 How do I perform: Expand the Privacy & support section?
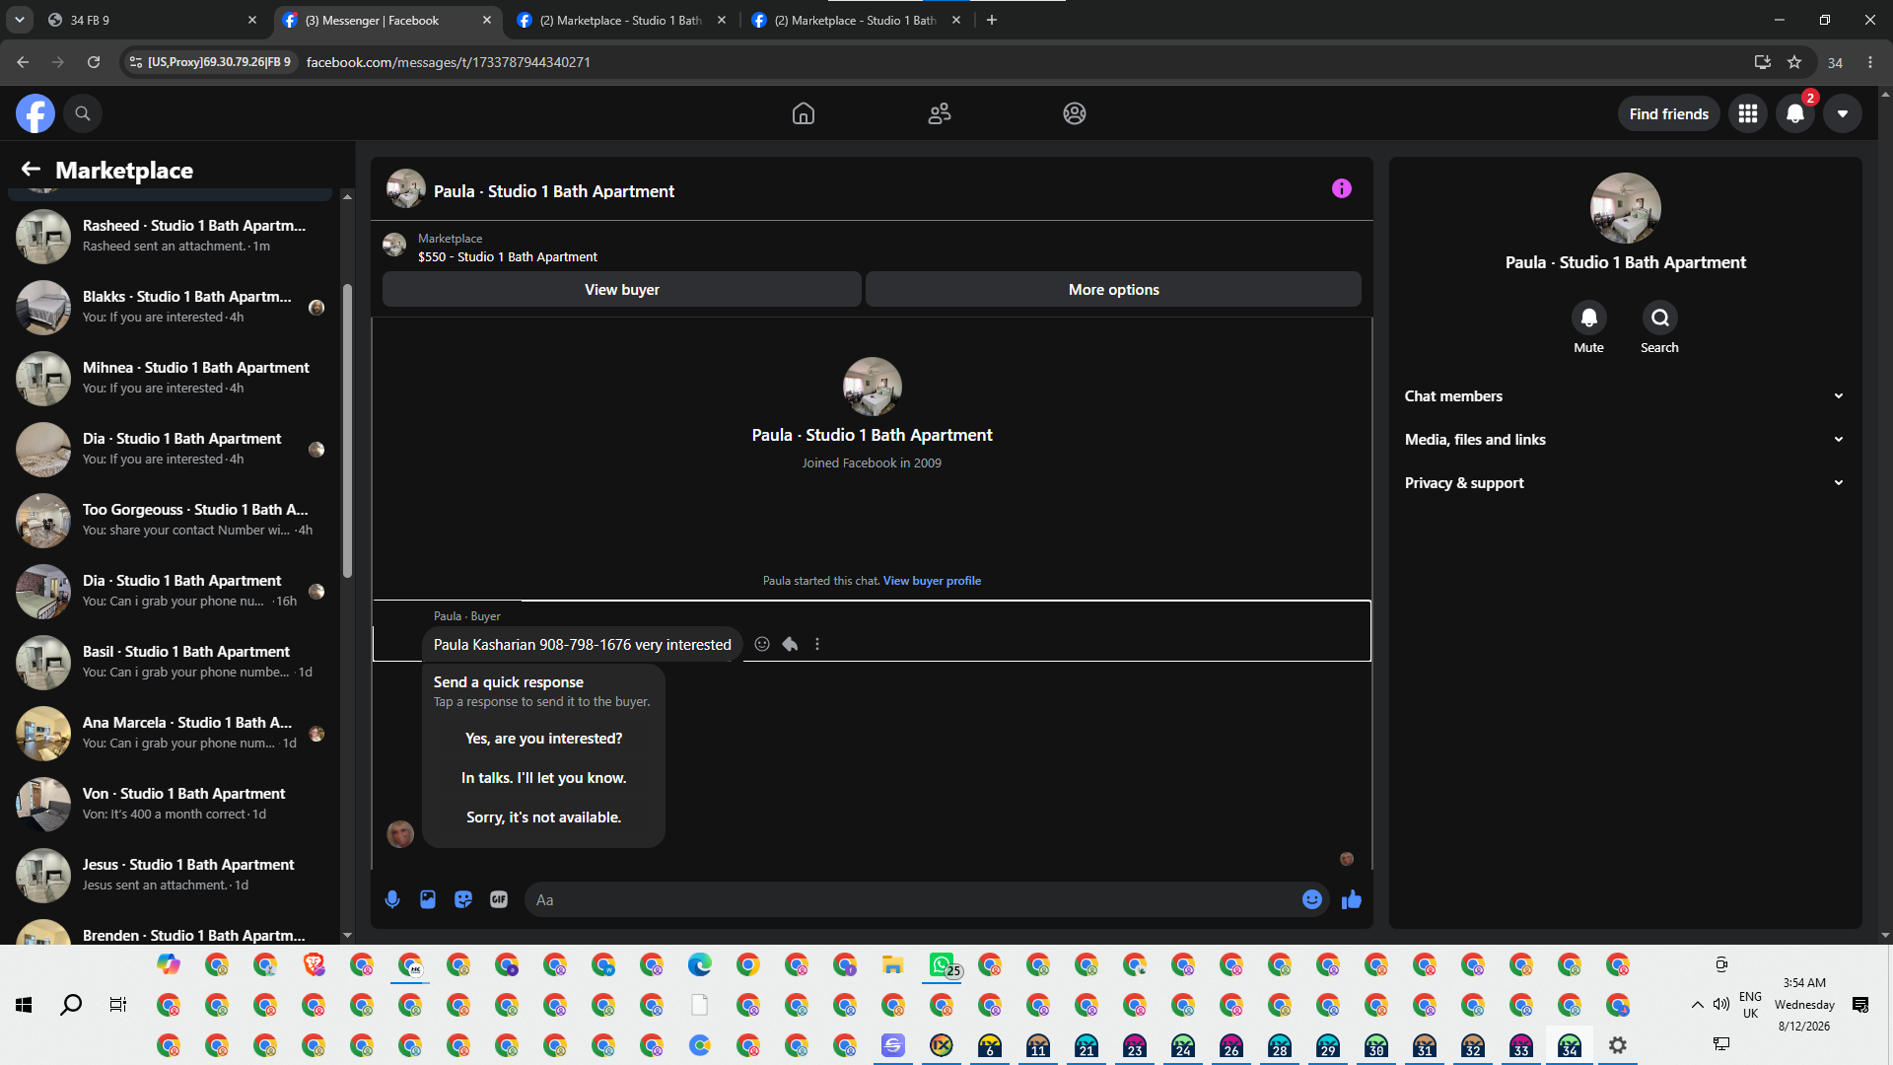coord(1625,483)
